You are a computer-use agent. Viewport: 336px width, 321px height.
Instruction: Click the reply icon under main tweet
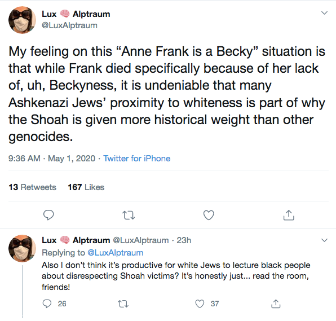pos(48,215)
